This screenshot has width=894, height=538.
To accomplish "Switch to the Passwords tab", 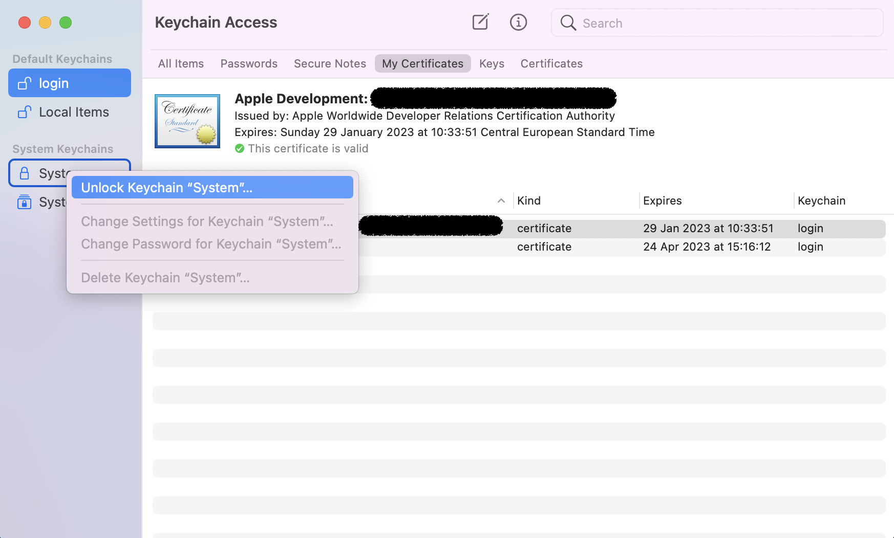I will (249, 64).
